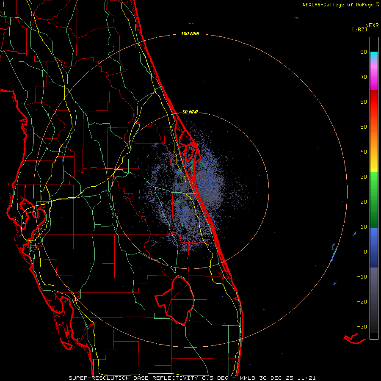Click the 50 dBZ scale value

(x=364, y=127)
